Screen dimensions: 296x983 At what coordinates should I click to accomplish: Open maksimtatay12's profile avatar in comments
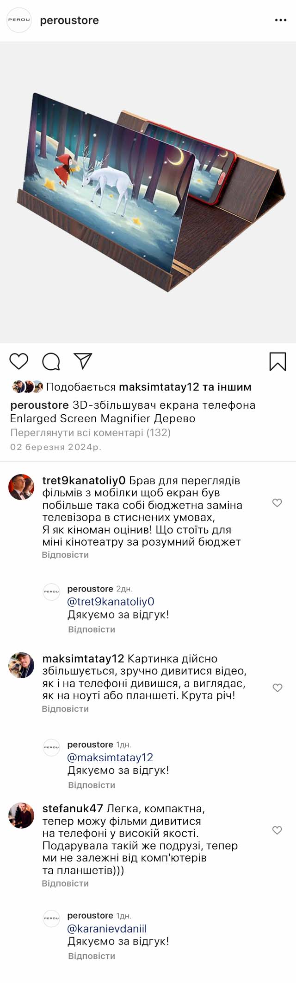pyautogui.click(x=21, y=665)
